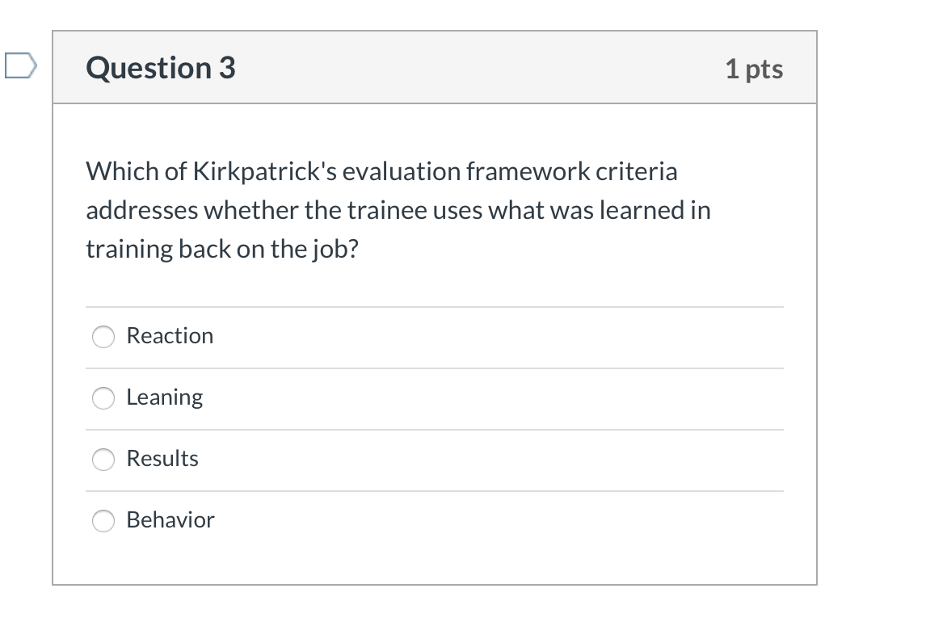
Task: Select the Results radio button
Action: tap(103, 460)
